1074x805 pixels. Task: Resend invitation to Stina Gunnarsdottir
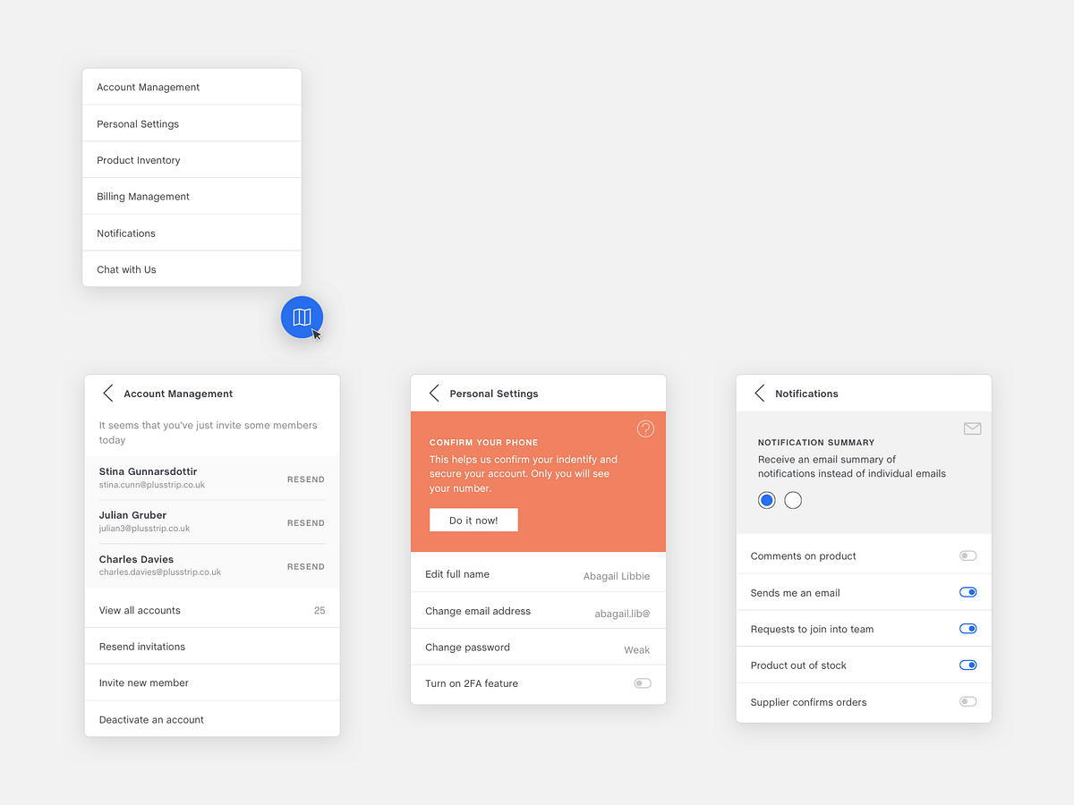pyautogui.click(x=305, y=479)
